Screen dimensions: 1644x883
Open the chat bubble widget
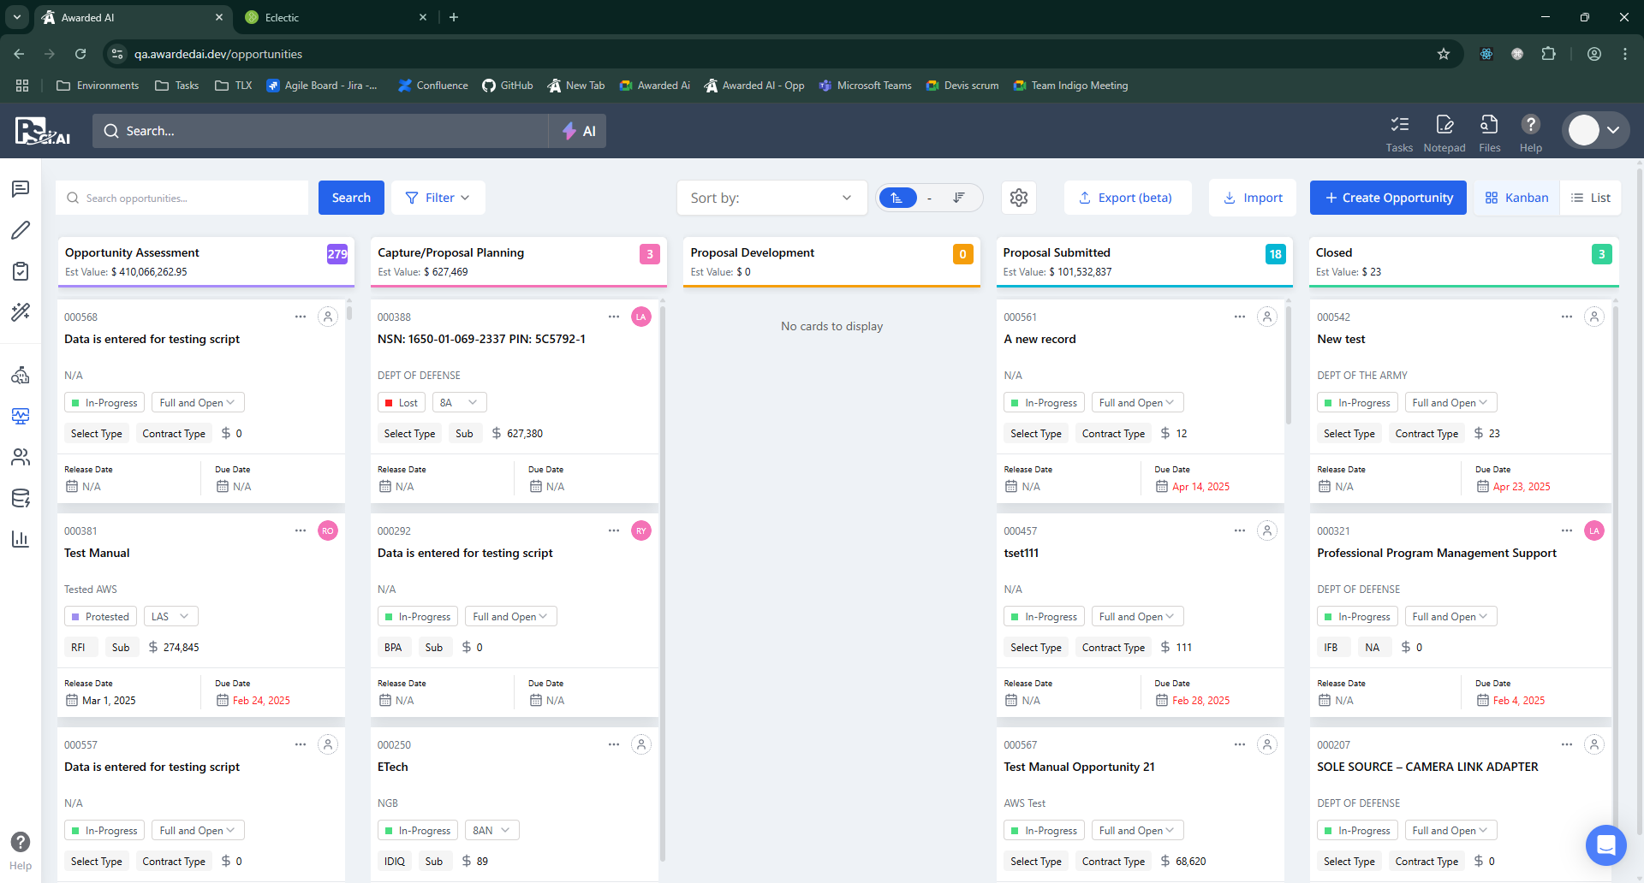[1605, 845]
